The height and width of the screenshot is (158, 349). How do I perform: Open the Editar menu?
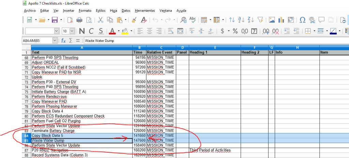[x=45, y=11]
